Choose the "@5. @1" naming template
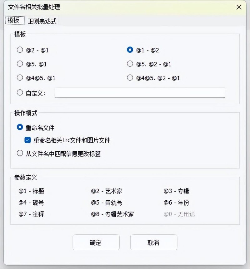250x269 pixels. tap(20, 64)
